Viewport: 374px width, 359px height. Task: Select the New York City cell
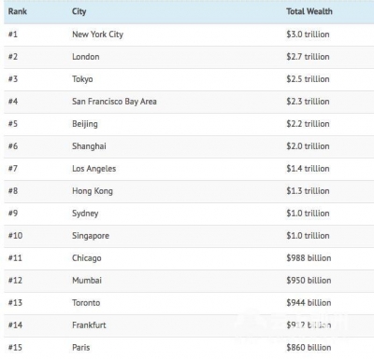(97, 35)
